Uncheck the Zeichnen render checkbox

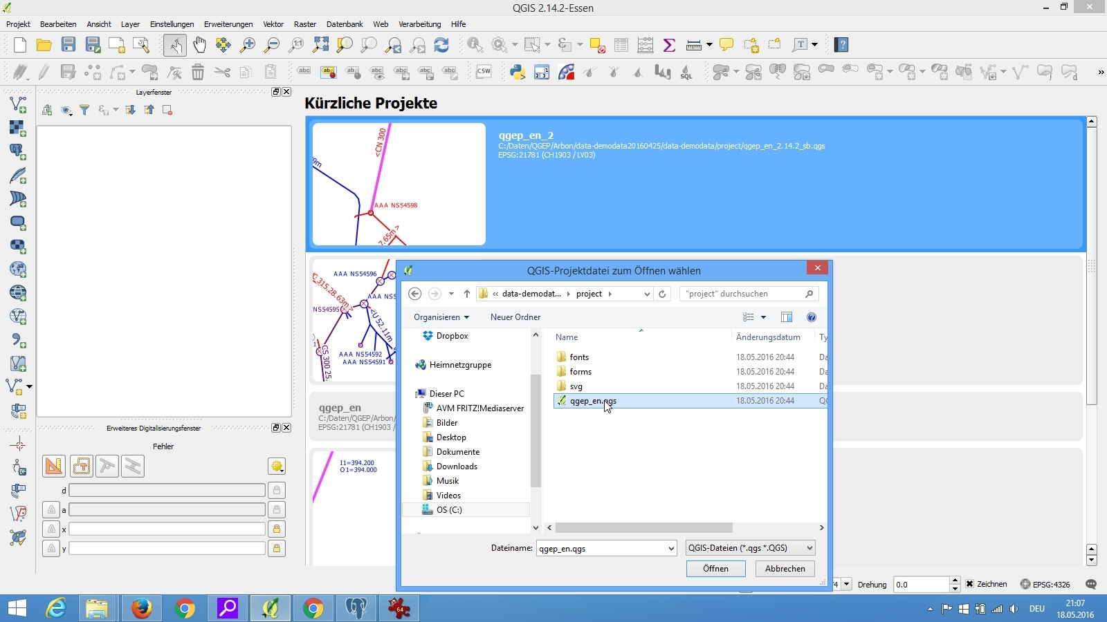coord(970,584)
